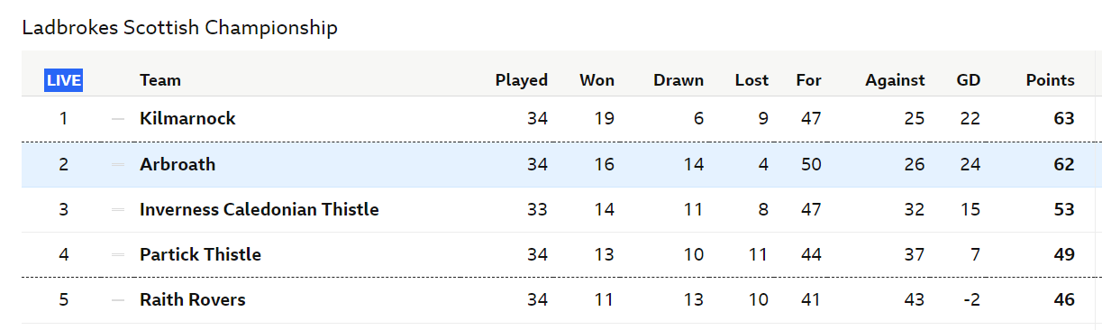Click the Played column header

[522, 80]
